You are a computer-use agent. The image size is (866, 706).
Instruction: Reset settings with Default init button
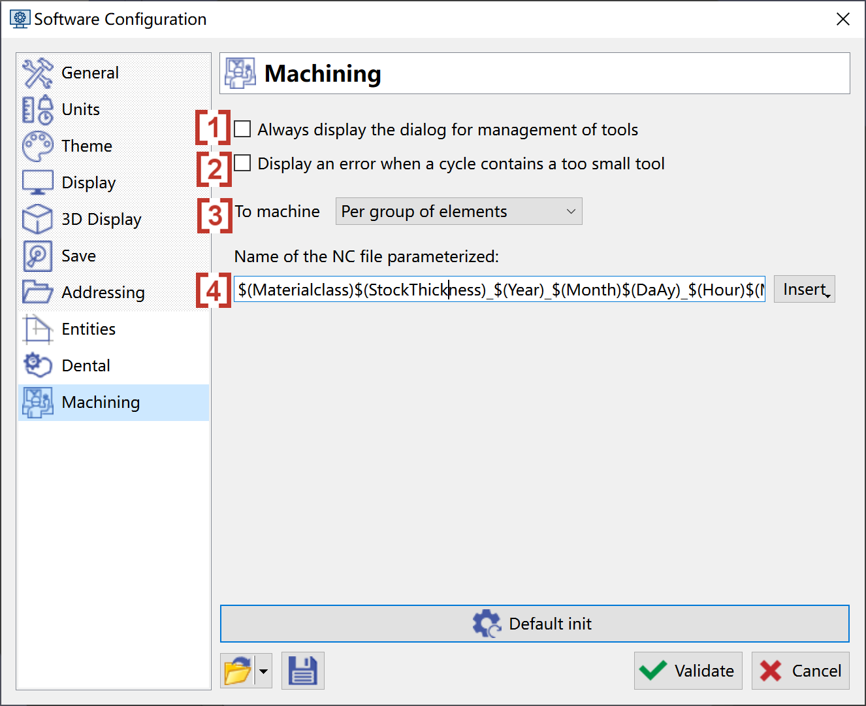[534, 624]
